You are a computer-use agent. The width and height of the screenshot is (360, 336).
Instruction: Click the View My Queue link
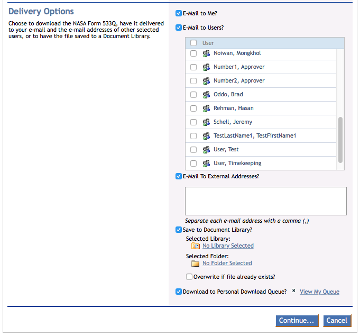[x=319, y=292]
